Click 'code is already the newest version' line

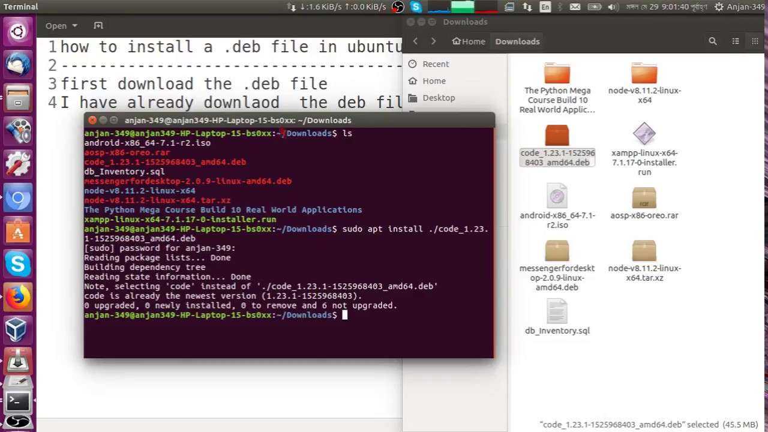223,296
